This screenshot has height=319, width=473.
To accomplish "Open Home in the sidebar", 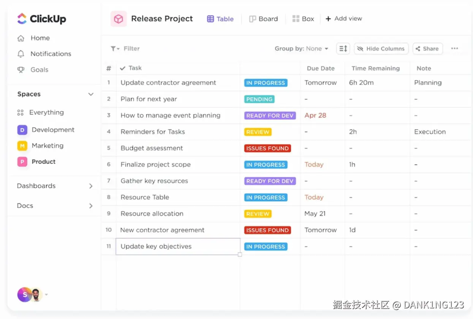I will [33, 38].
